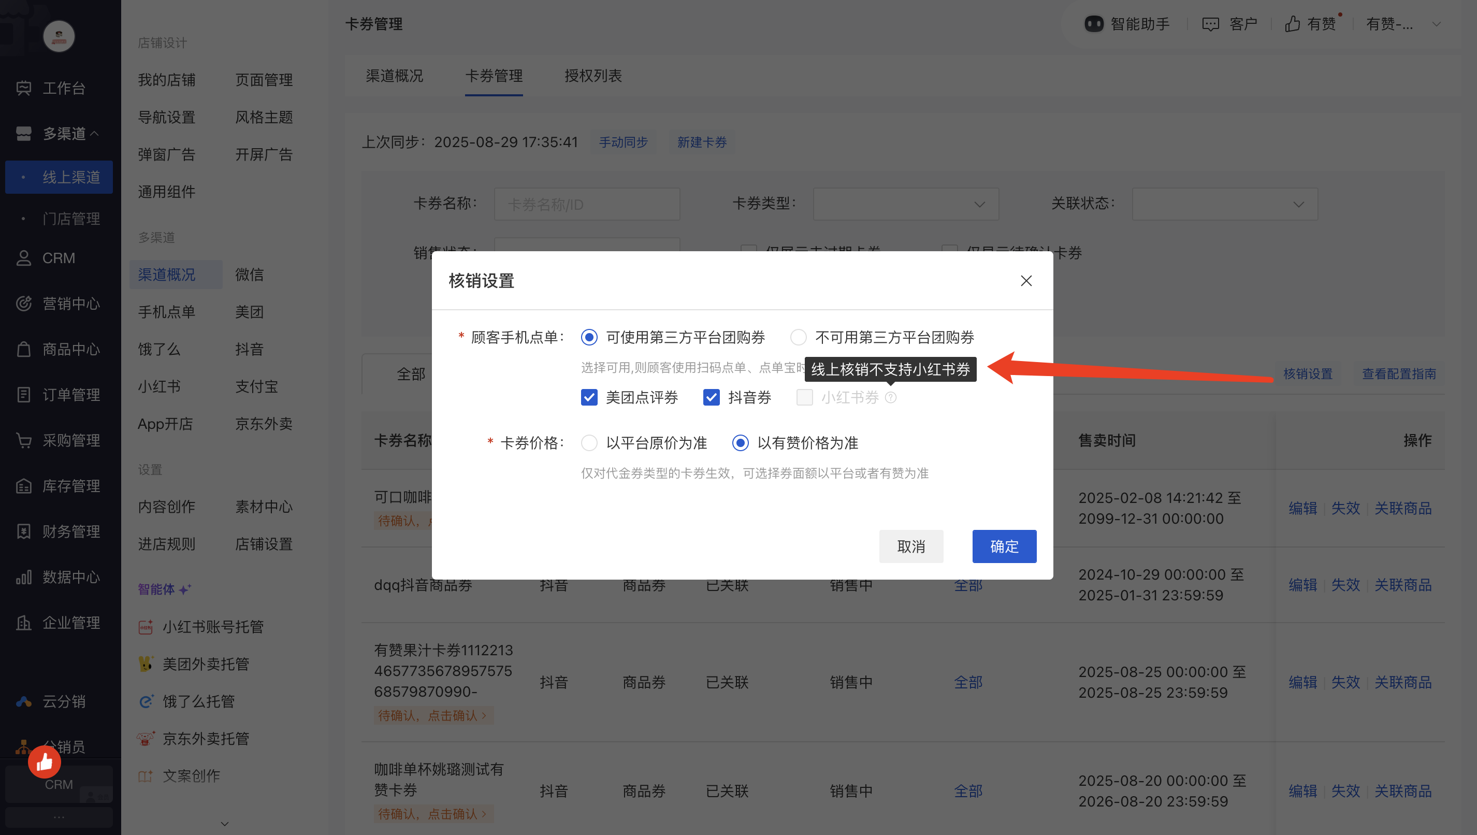Switch to the 授权列表 tab

pyautogui.click(x=593, y=76)
